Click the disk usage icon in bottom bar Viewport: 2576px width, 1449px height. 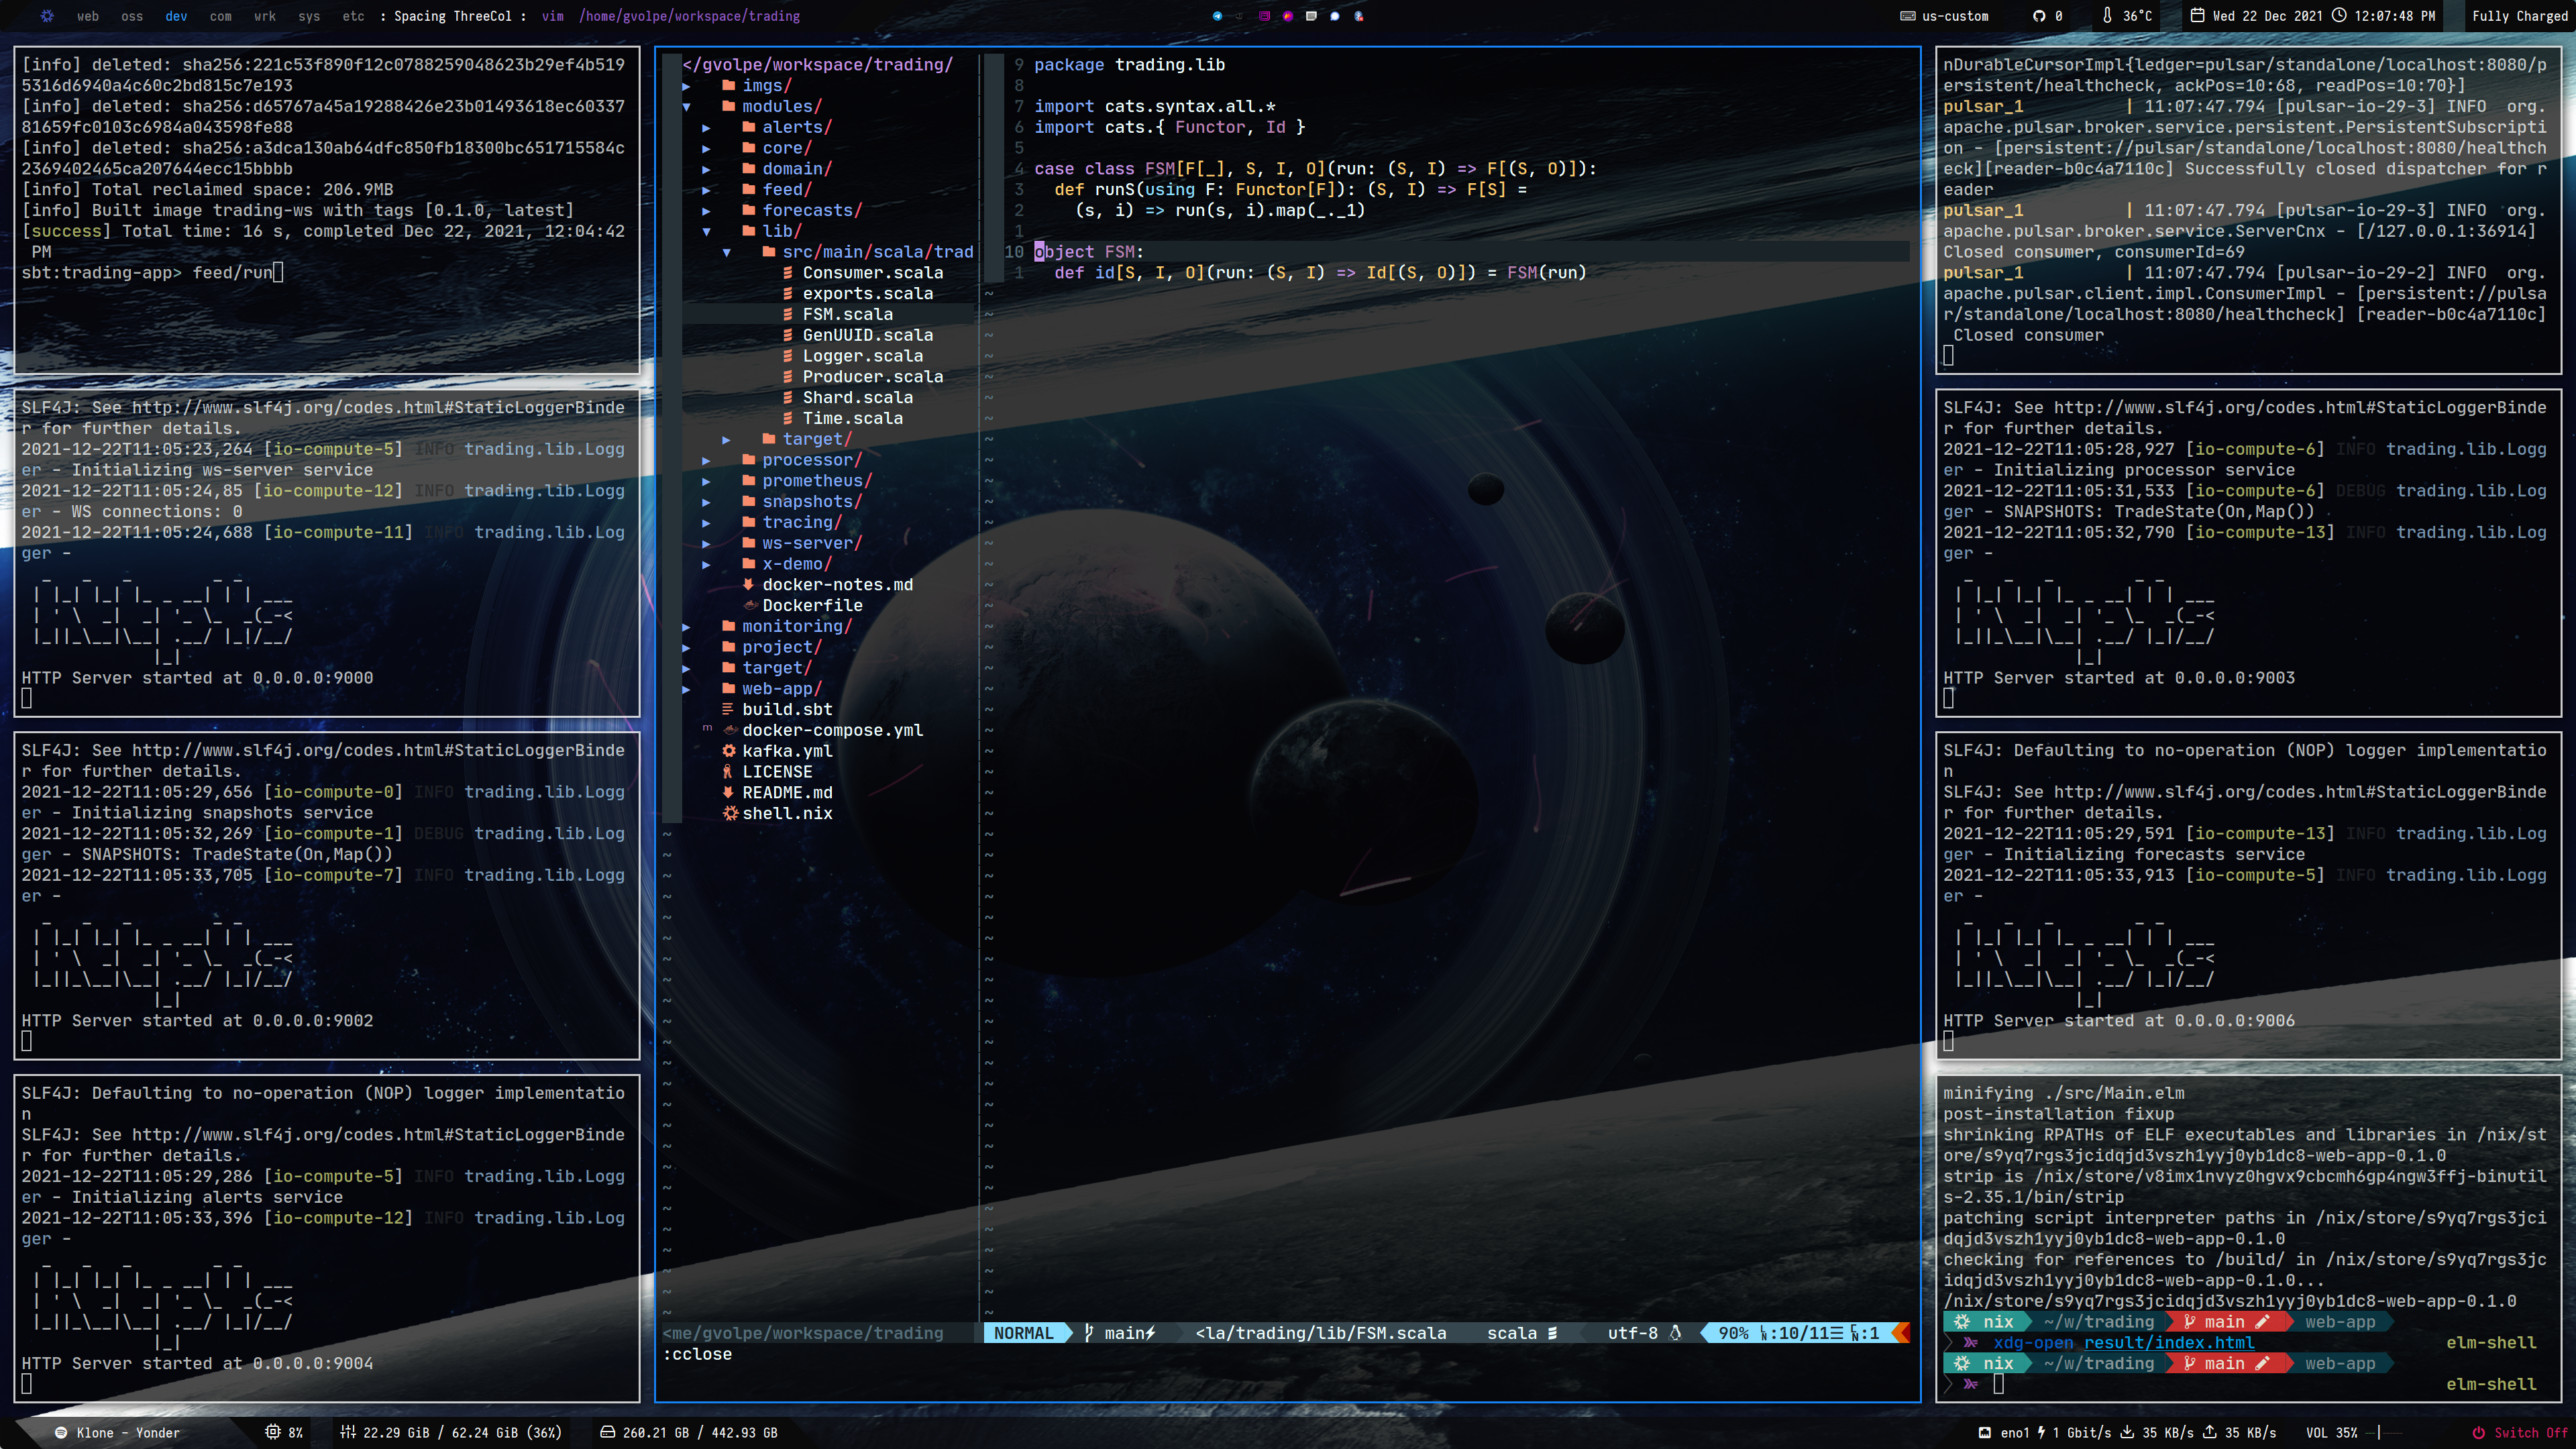tap(607, 1432)
